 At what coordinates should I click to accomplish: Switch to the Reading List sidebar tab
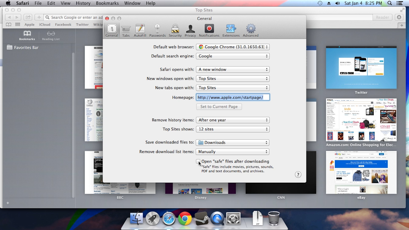tap(51, 35)
